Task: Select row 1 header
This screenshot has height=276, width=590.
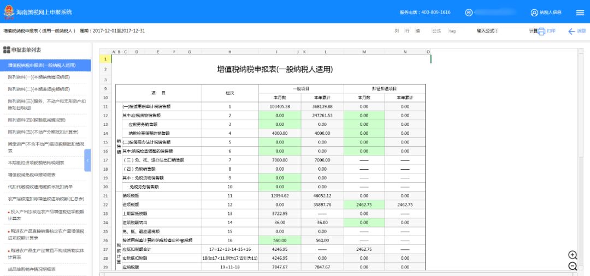Action: click(x=105, y=59)
